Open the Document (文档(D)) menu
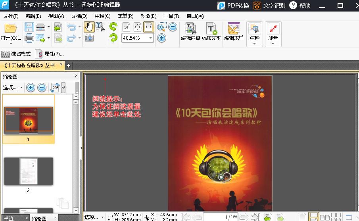This screenshot has width=359, height=221. 79,16
